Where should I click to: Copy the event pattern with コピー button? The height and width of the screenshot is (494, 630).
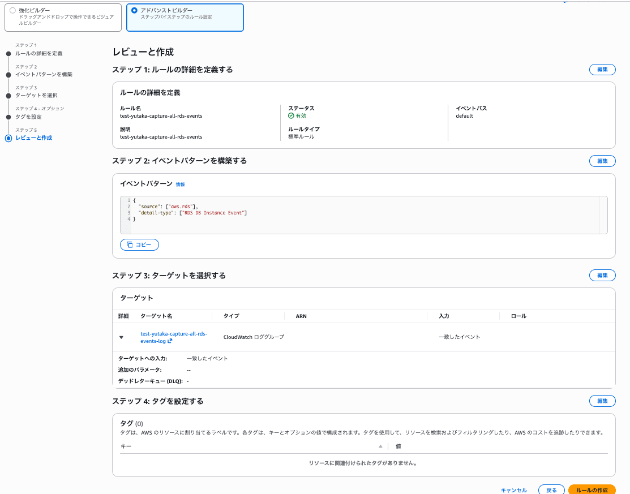pos(139,244)
